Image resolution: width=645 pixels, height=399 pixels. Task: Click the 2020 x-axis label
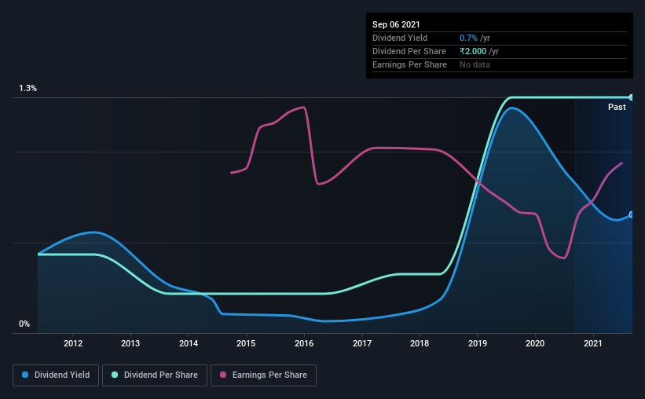click(x=535, y=343)
